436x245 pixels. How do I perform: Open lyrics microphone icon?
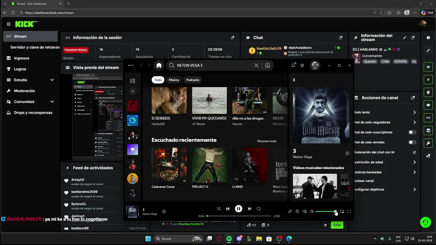(x=290, y=212)
